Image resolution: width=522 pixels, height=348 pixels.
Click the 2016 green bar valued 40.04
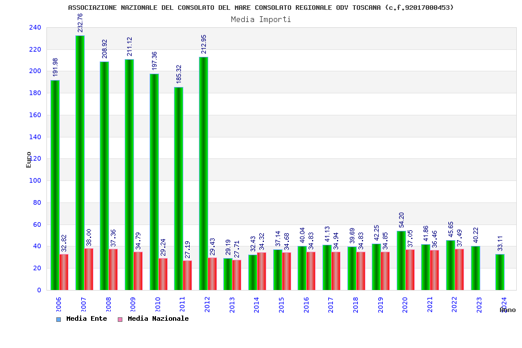point(302,268)
